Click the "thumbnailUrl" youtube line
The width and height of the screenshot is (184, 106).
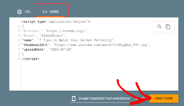tap(86, 45)
